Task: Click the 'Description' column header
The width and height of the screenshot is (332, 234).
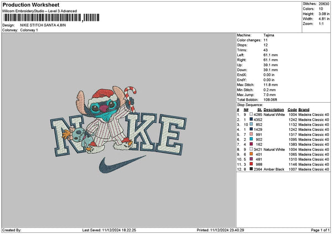Action: [x=273, y=110]
